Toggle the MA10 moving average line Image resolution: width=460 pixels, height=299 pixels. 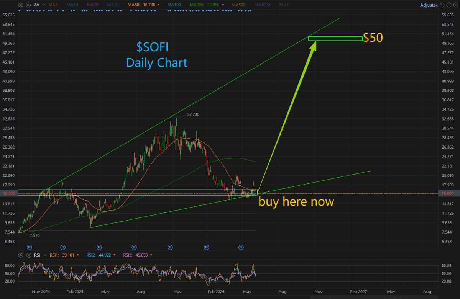(x=72, y=5)
